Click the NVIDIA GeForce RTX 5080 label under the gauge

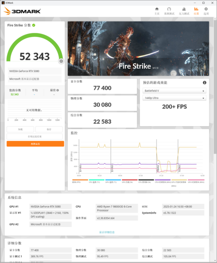click(x=35, y=71)
